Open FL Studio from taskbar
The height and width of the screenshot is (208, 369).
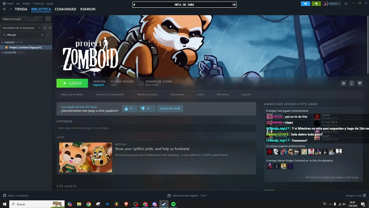click(117, 204)
